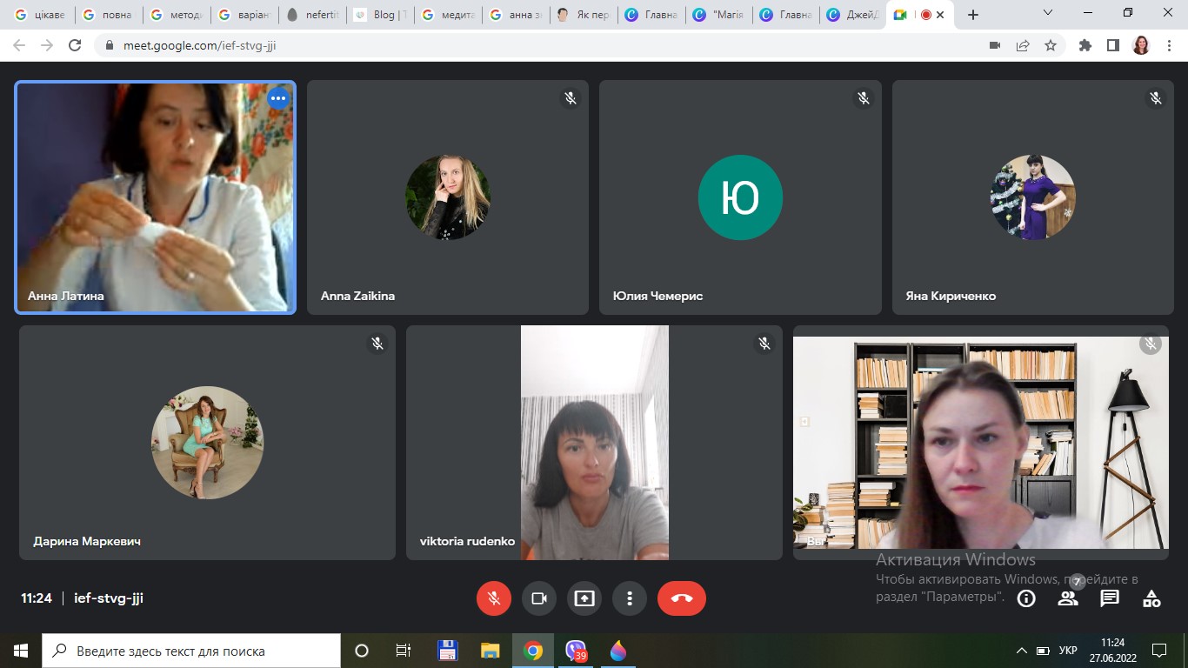Open Task View on the taskbar
Image resolution: width=1188 pixels, height=668 pixels.
pos(404,651)
